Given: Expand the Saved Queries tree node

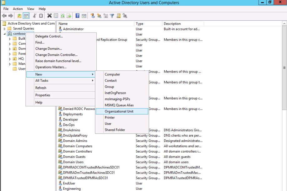Looking at the screenshot, I should (5, 29).
